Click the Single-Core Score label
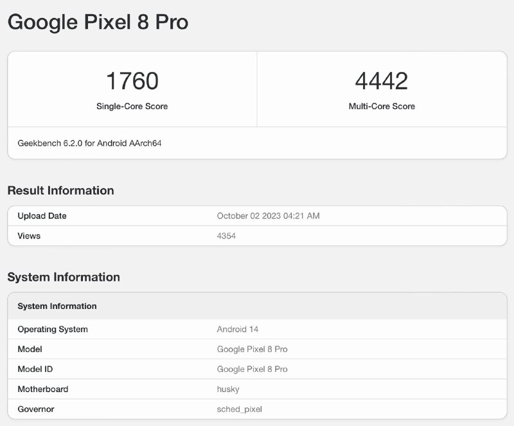This screenshot has width=514, height=426. point(132,106)
